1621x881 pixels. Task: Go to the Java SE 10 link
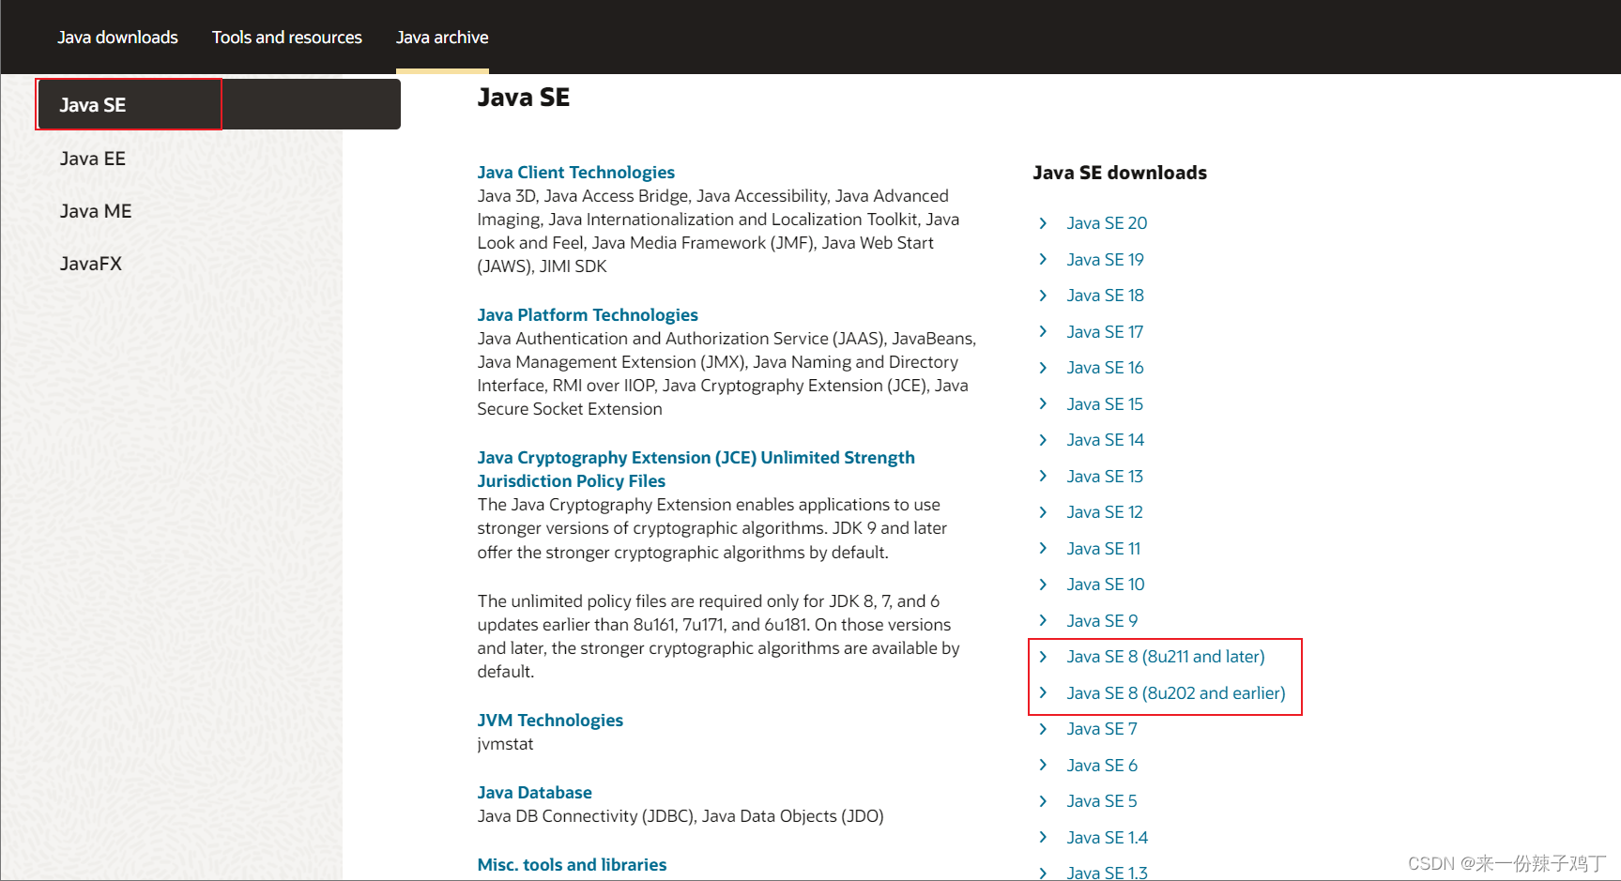click(1106, 585)
